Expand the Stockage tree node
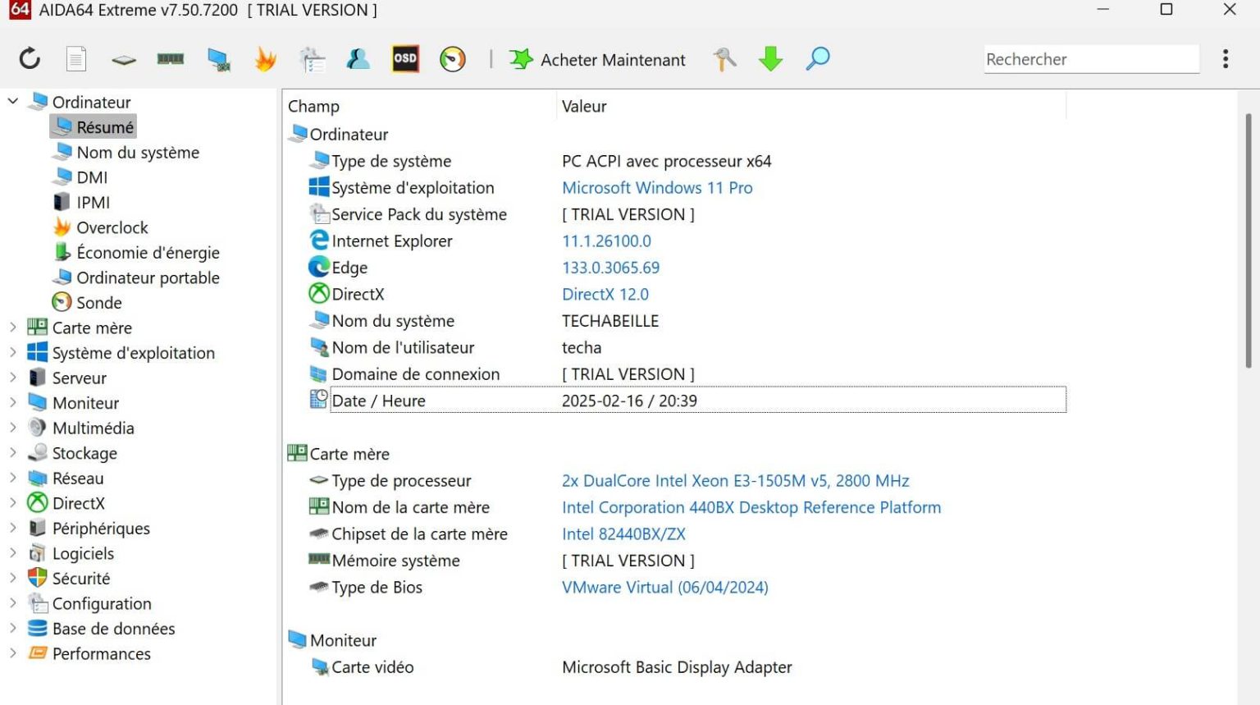 tap(12, 453)
